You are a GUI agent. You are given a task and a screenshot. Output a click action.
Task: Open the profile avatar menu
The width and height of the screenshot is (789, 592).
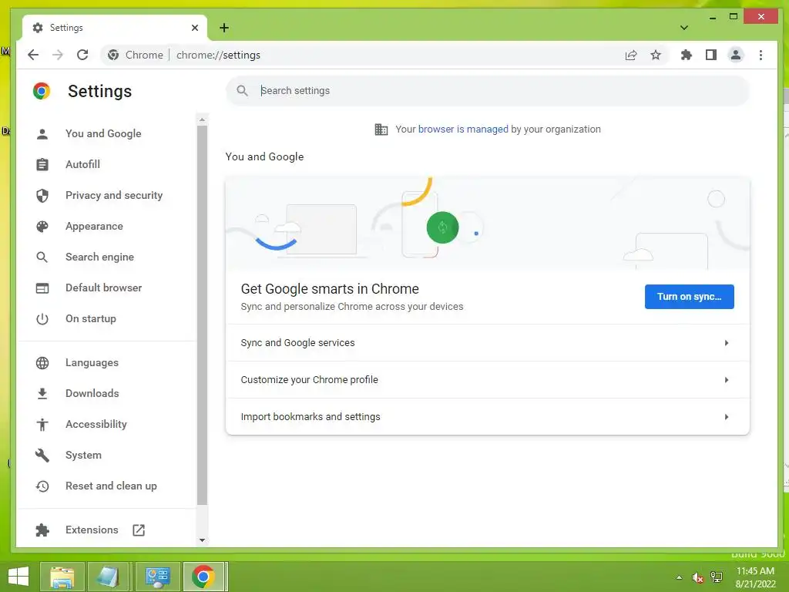[736, 55]
